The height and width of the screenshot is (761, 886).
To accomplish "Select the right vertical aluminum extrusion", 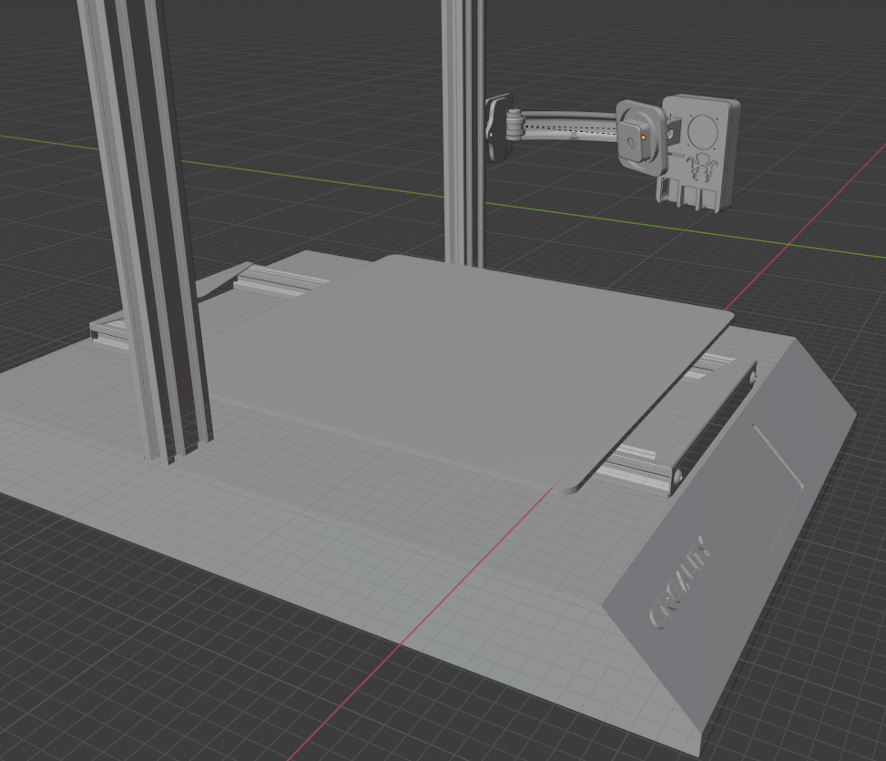I will (x=463, y=133).
